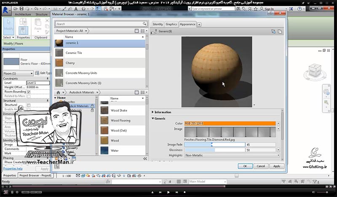Click the Help question mark icon in title bar
The width and height of the screenshot is (337, 197).
tap(300, 9)
